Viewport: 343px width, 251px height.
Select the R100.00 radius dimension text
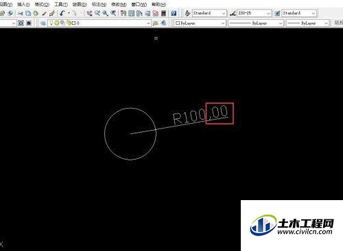coord(200,115)
